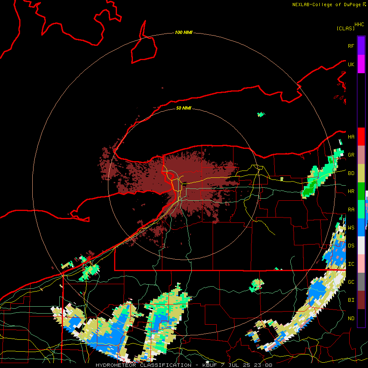Screen dimensions: 368x368
Task: Click the HA red legend color block
Action: tap(361, 137)
